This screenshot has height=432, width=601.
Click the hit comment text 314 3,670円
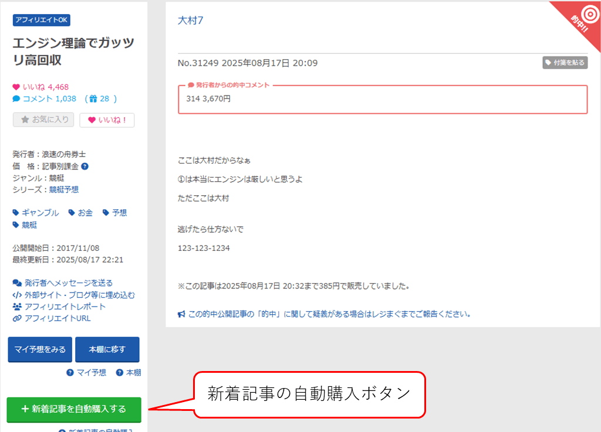pyautogui.click(x=208, y=98)
